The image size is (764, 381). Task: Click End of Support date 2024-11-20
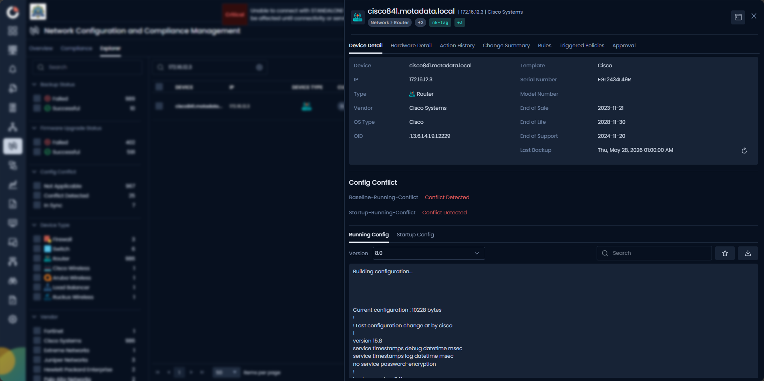pyautogui.click(x=611, y=136)
